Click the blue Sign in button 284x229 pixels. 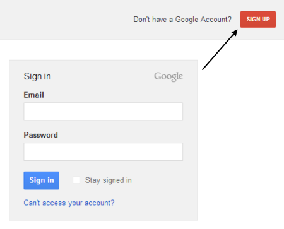point(42,180)
